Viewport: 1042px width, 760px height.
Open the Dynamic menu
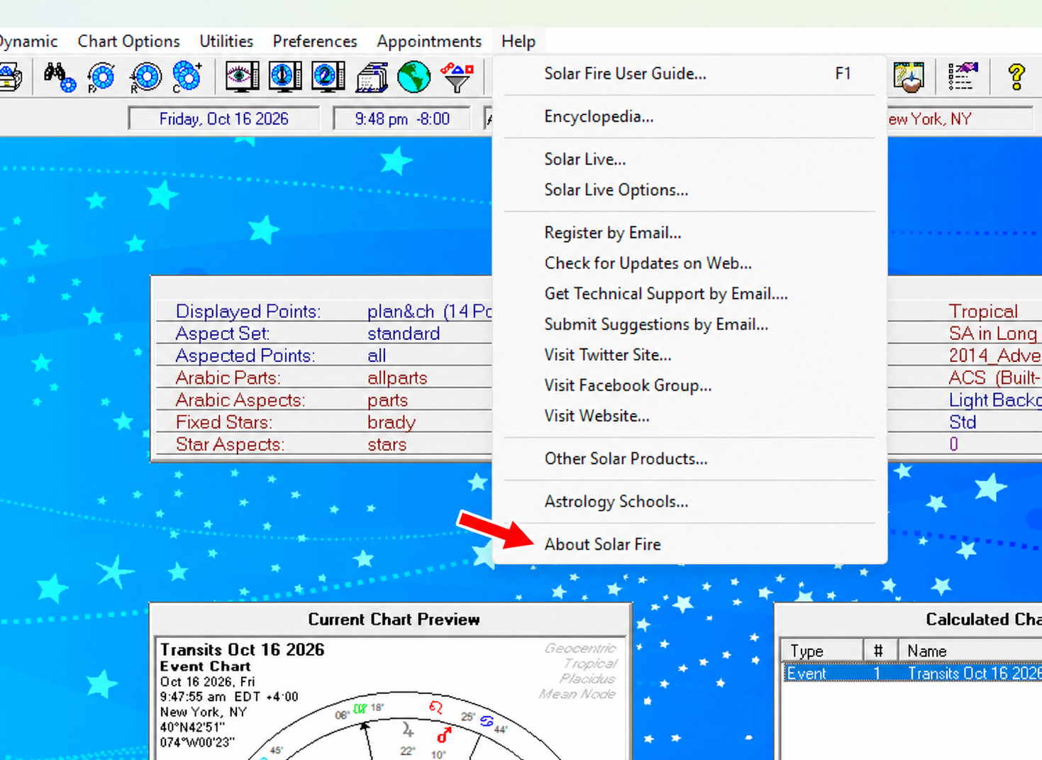[x=28, y=41]
